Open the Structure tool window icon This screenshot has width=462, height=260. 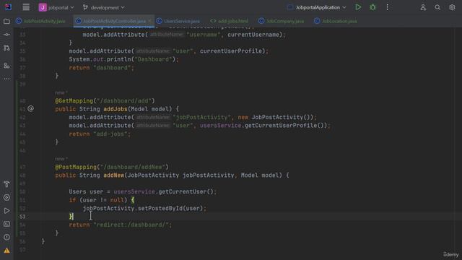6,66
